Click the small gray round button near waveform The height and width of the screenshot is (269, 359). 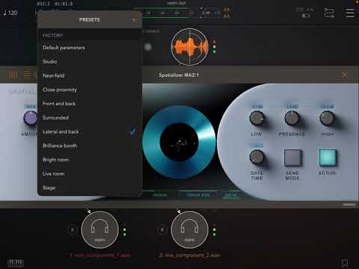148,47
